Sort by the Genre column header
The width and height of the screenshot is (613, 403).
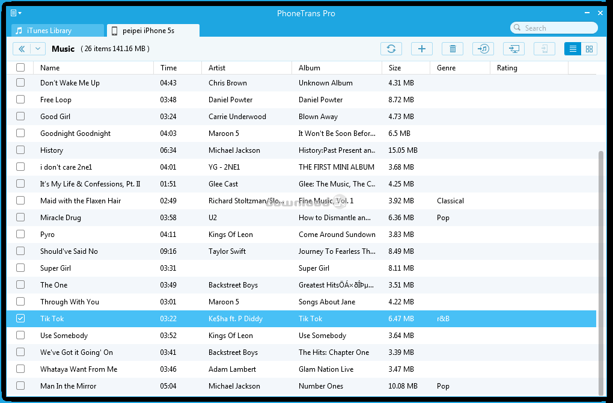coord(460,68)
